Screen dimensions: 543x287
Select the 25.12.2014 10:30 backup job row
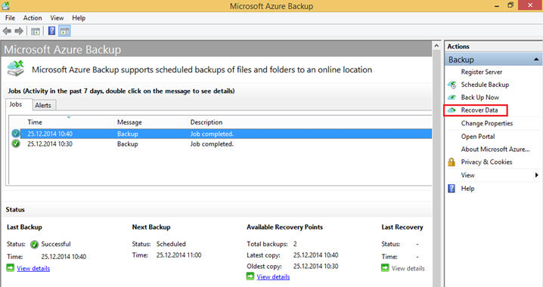click(222, 143)
